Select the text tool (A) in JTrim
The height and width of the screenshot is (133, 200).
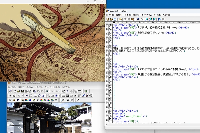[x=67, y=91]
